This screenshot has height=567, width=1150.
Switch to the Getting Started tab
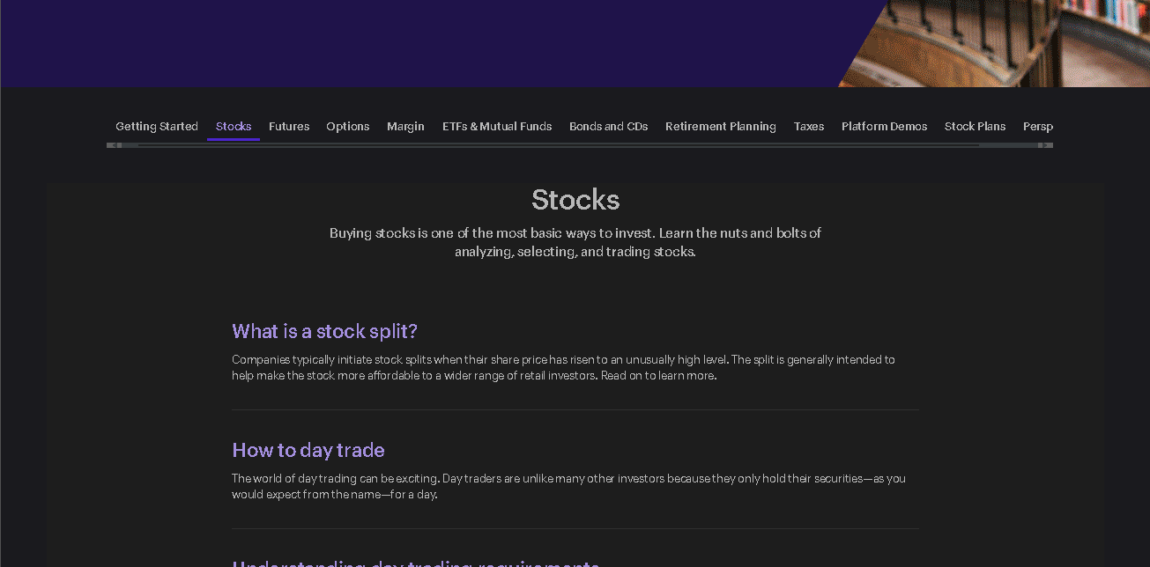(x=157, y=126)
